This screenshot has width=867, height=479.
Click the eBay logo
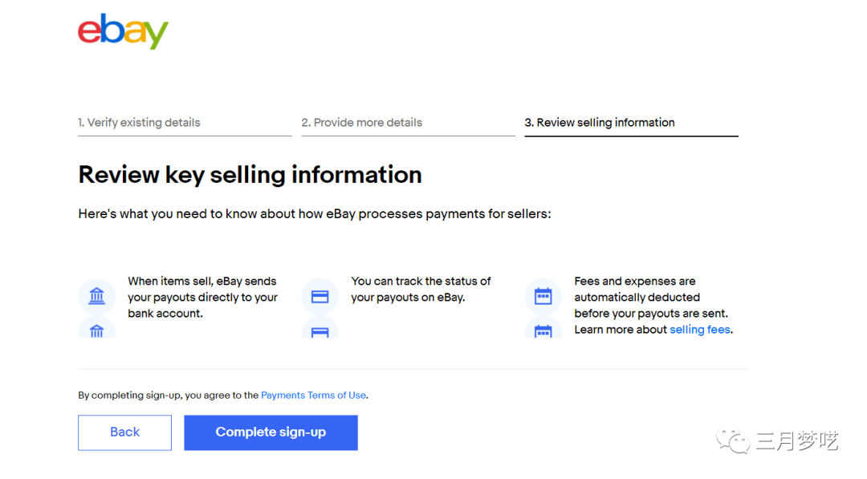pyautogui.click(x=123, y=31)
